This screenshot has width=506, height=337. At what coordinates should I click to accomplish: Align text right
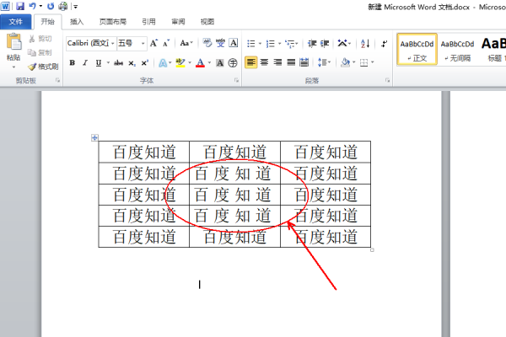click(277, 62)
